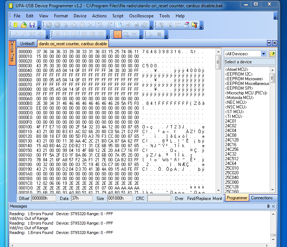Select 24C256 in the device list

click(x=231, y=149)
